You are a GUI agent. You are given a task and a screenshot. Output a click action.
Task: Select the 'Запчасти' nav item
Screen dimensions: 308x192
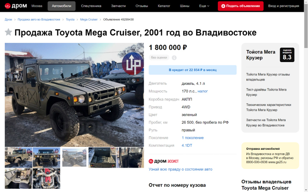pos(118,6)
